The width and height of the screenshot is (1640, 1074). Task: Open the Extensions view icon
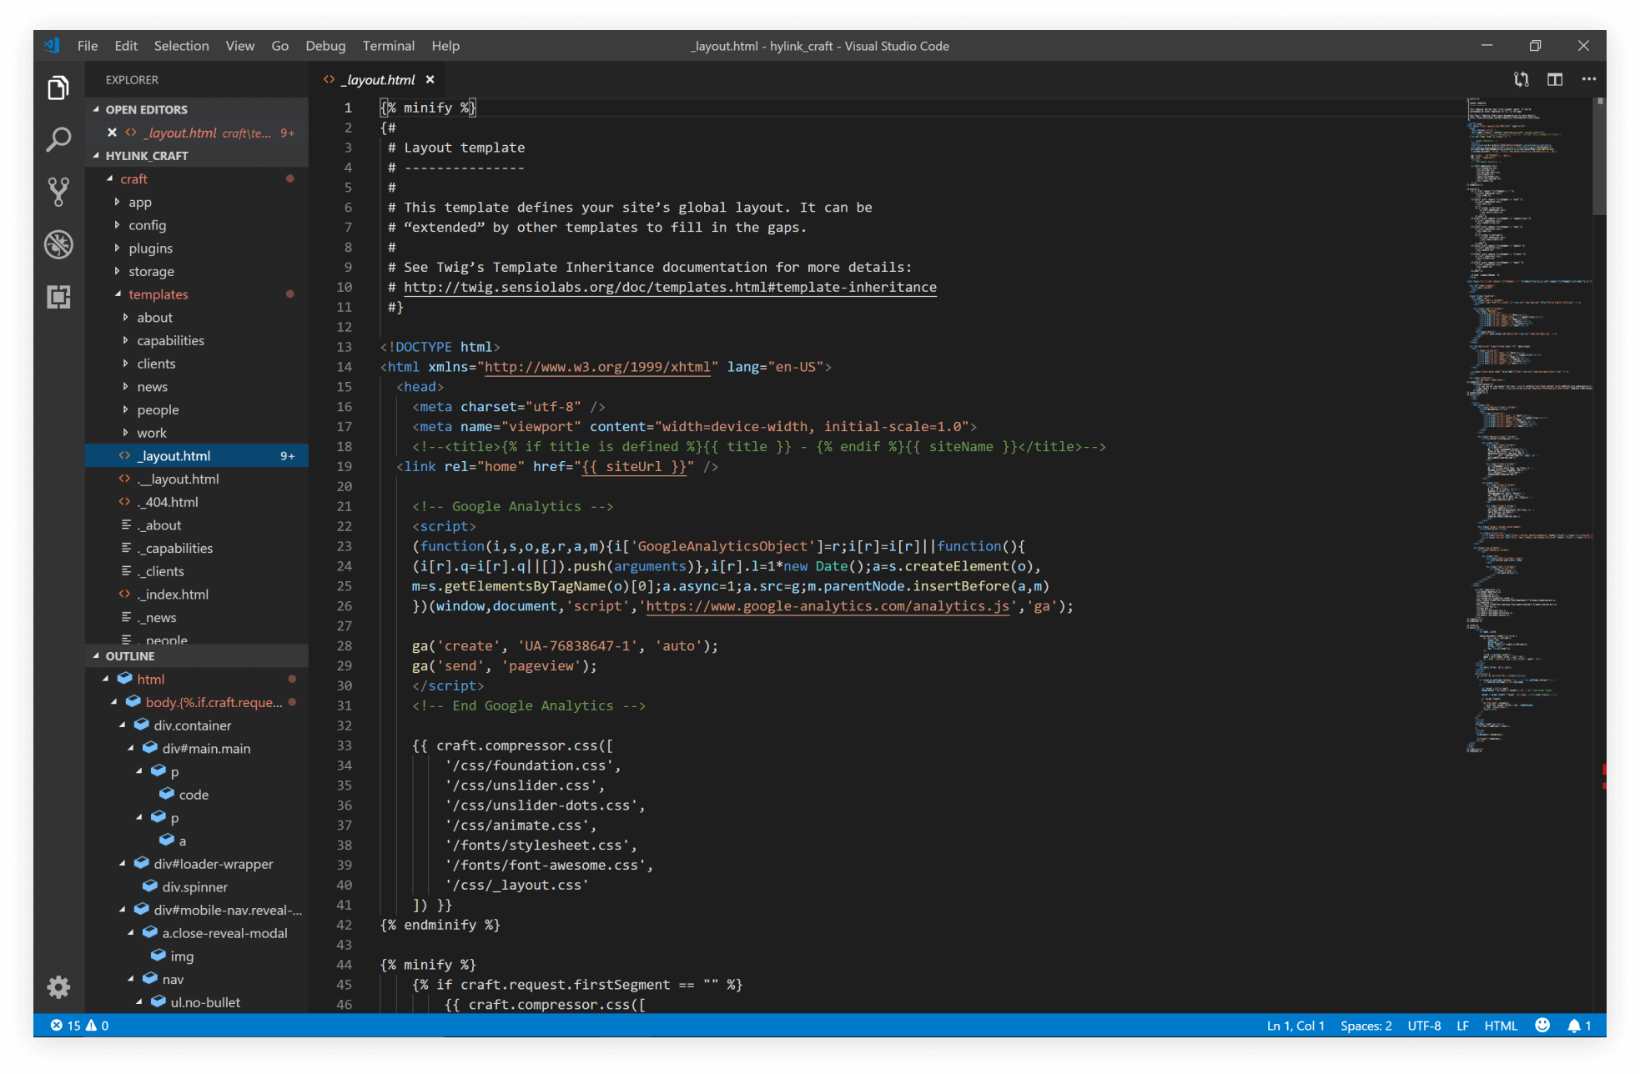pos(58,297)
